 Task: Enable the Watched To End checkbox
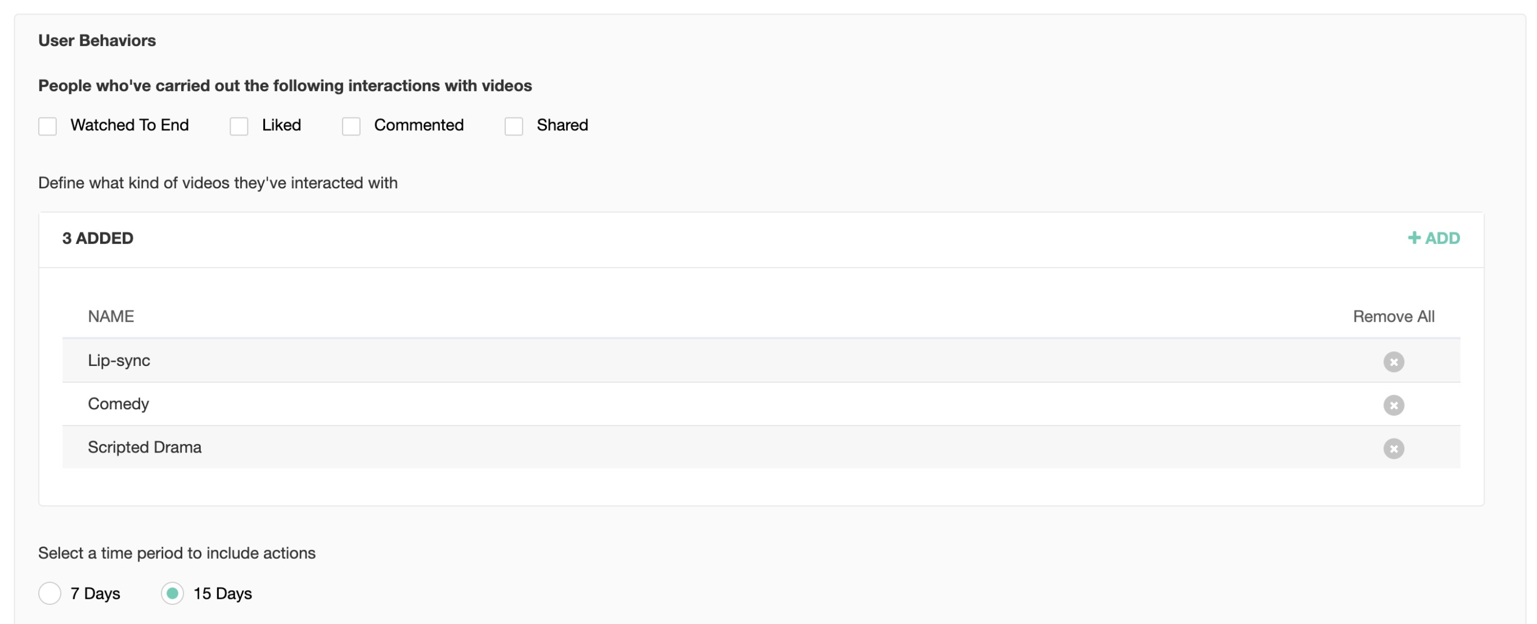point(48,126)
